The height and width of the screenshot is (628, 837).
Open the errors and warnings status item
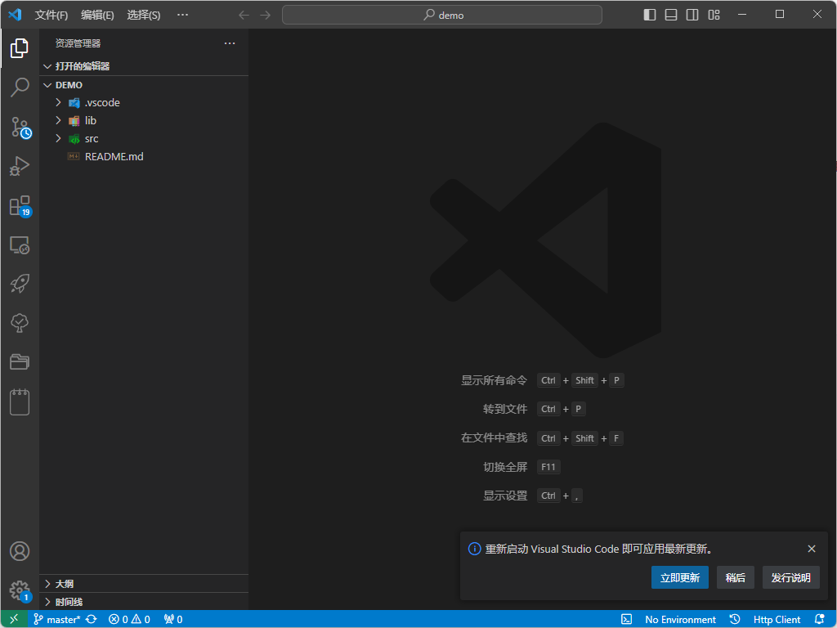pyautogui.click(x=129, y=620)
